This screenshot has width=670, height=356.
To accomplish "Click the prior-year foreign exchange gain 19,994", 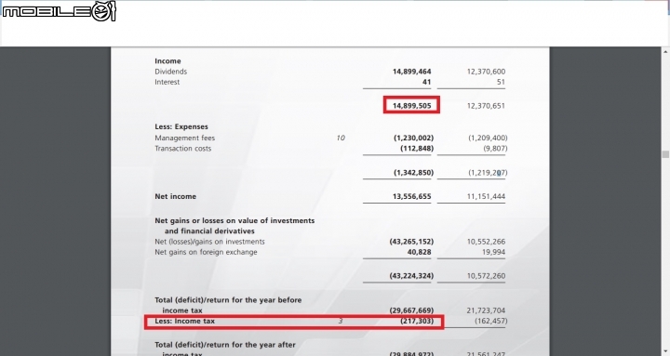I will tap(493, 252).
